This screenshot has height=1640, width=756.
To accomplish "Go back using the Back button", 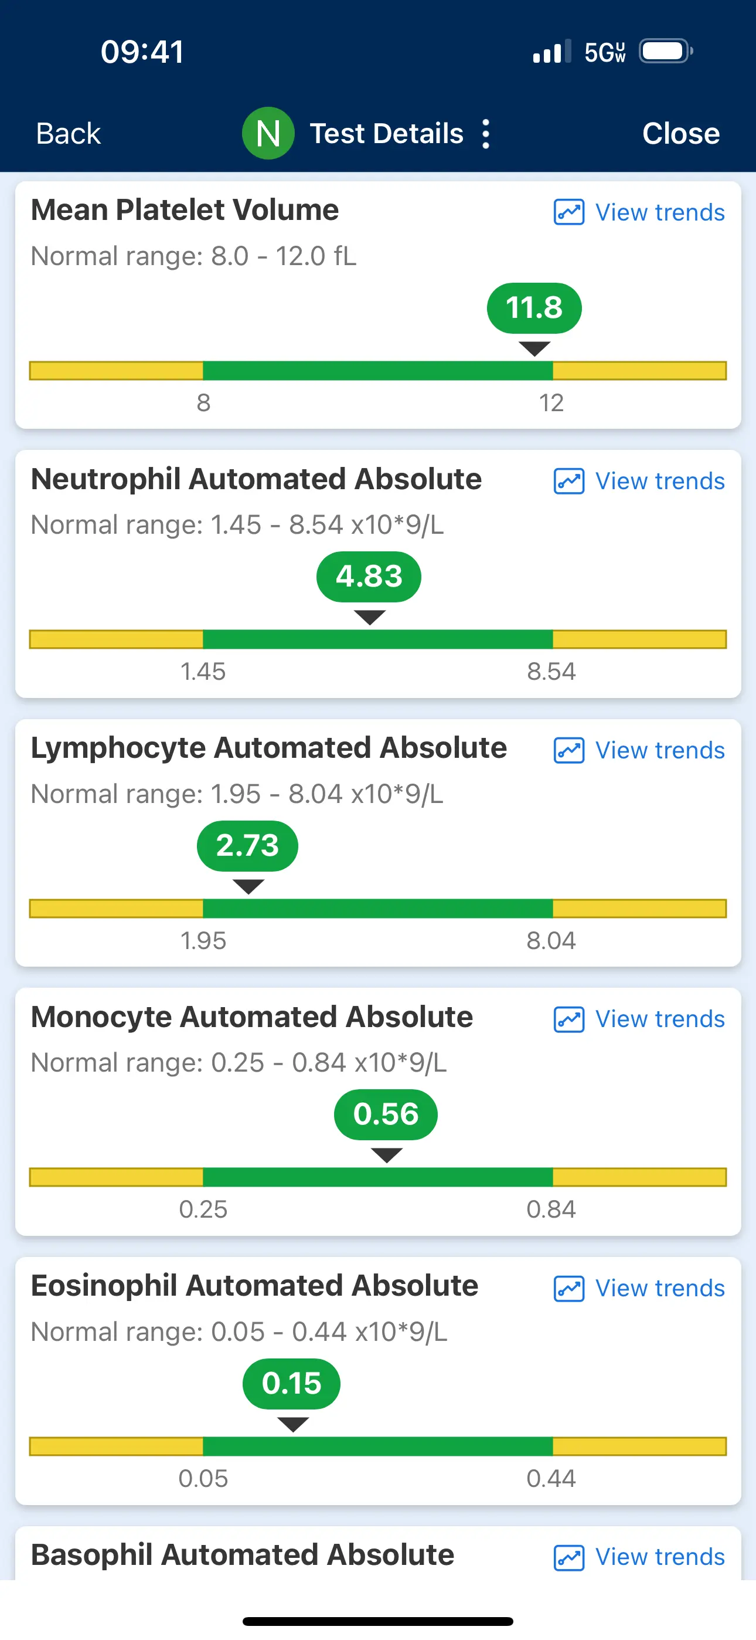I will 68,134.
